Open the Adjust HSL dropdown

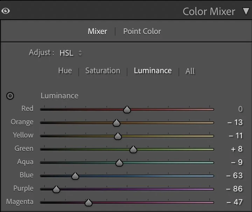click(71, 53)
